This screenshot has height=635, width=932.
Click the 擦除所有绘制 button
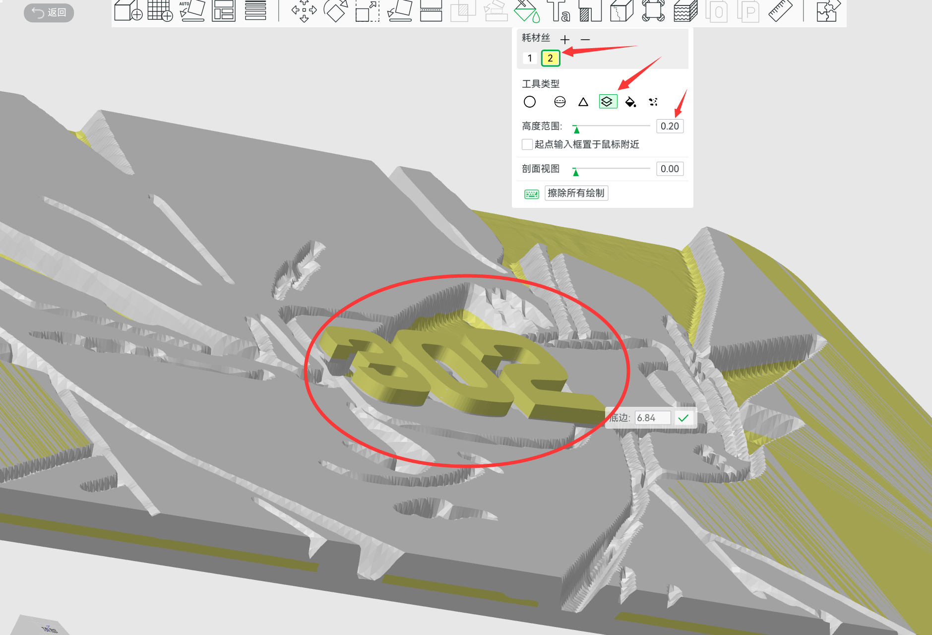point(576,193)
